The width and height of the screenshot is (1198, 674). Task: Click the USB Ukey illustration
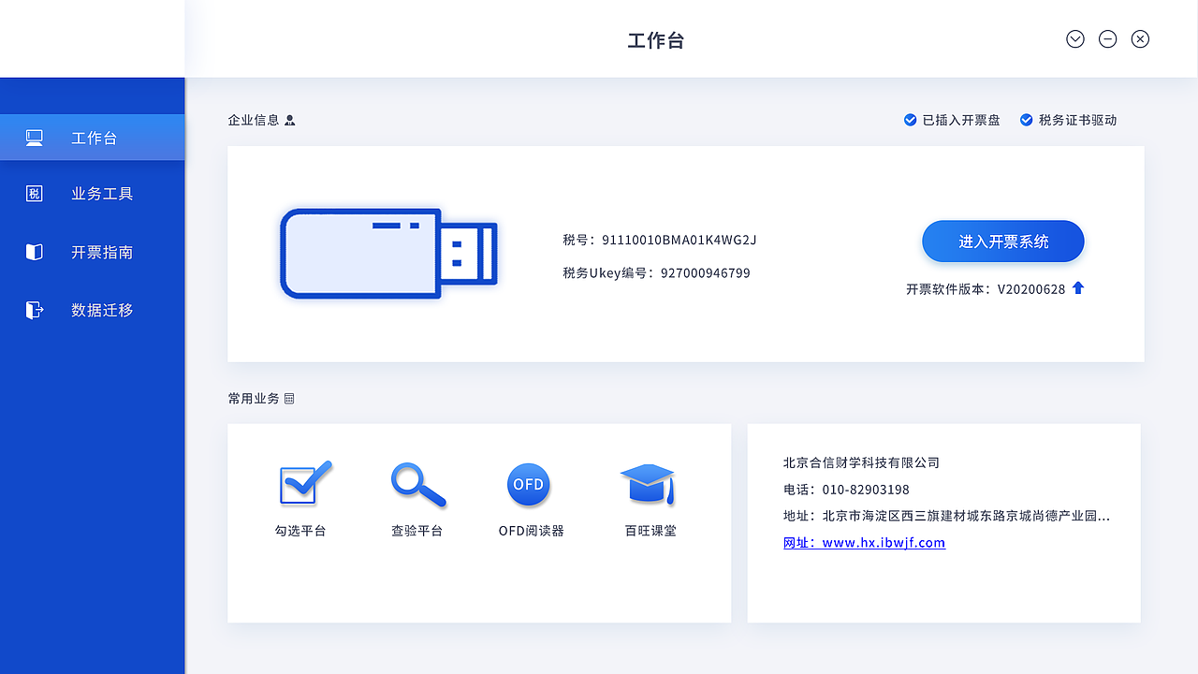(389, 254)
